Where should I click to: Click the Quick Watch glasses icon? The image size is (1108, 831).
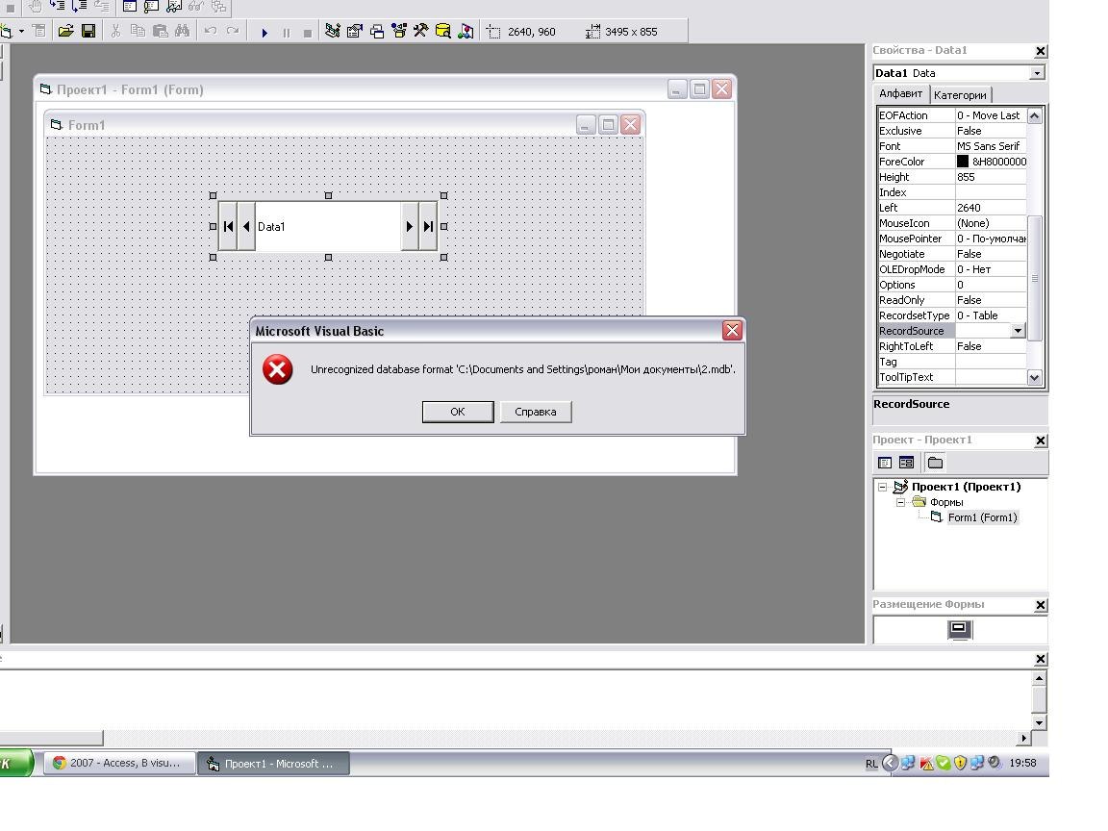point(196,7)
